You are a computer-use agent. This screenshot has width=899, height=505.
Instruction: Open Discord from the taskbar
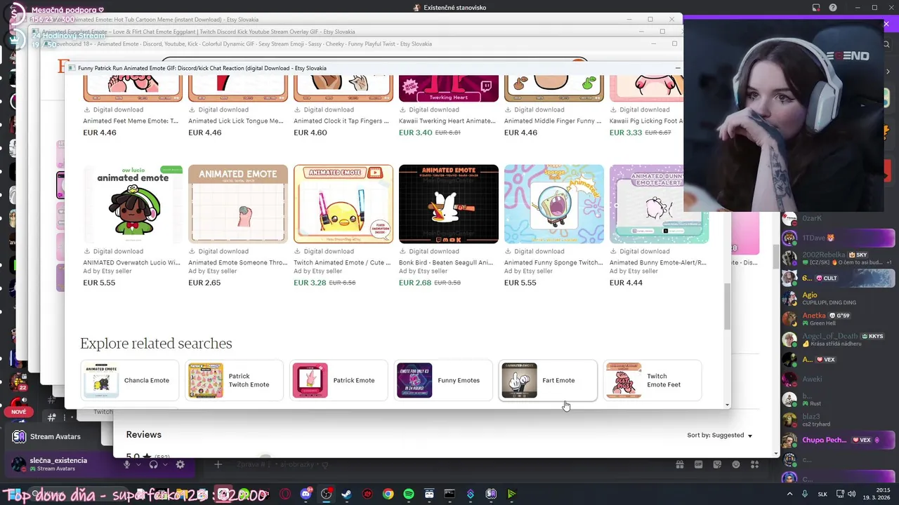coord(306,494)
